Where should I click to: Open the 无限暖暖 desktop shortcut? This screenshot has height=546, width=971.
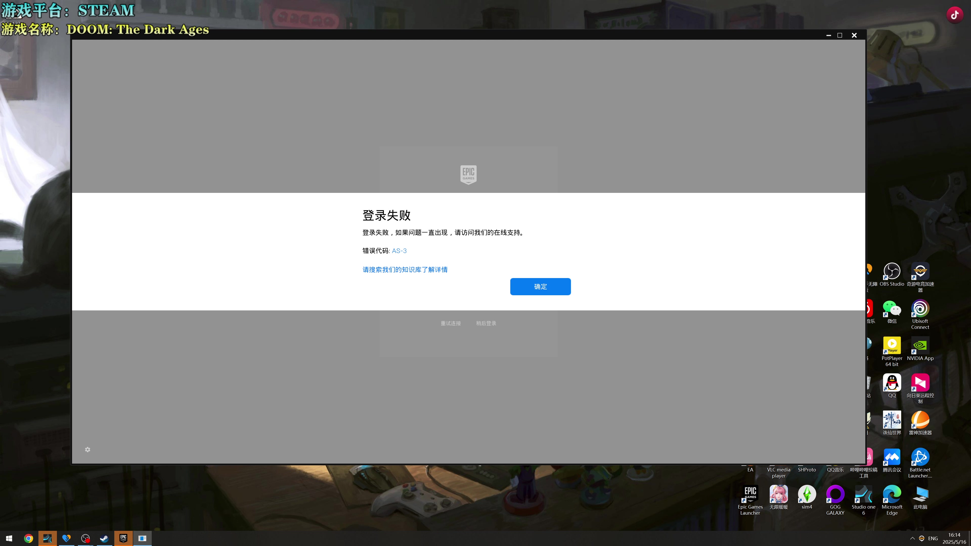click(778, 497)
